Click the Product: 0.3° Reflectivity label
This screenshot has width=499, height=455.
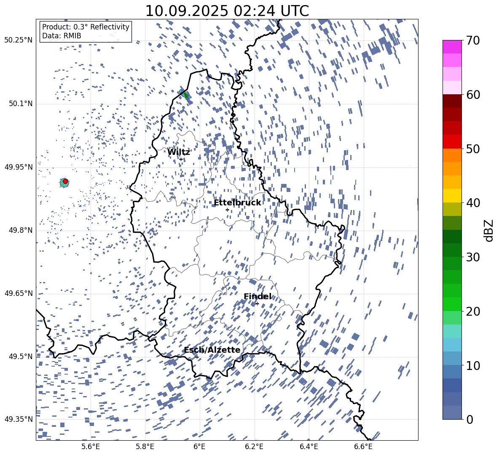[86, 27]
